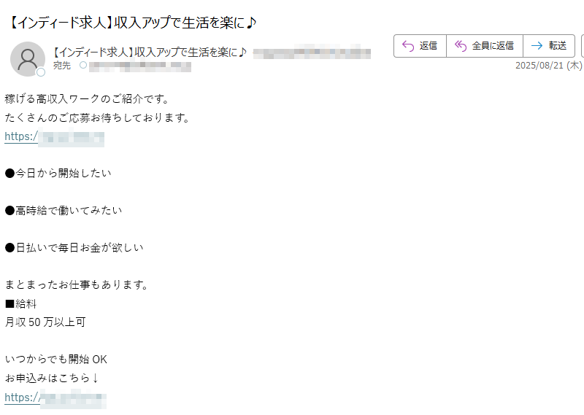
Task: Select the text 月収50万以上可
Action: (45, 322)
